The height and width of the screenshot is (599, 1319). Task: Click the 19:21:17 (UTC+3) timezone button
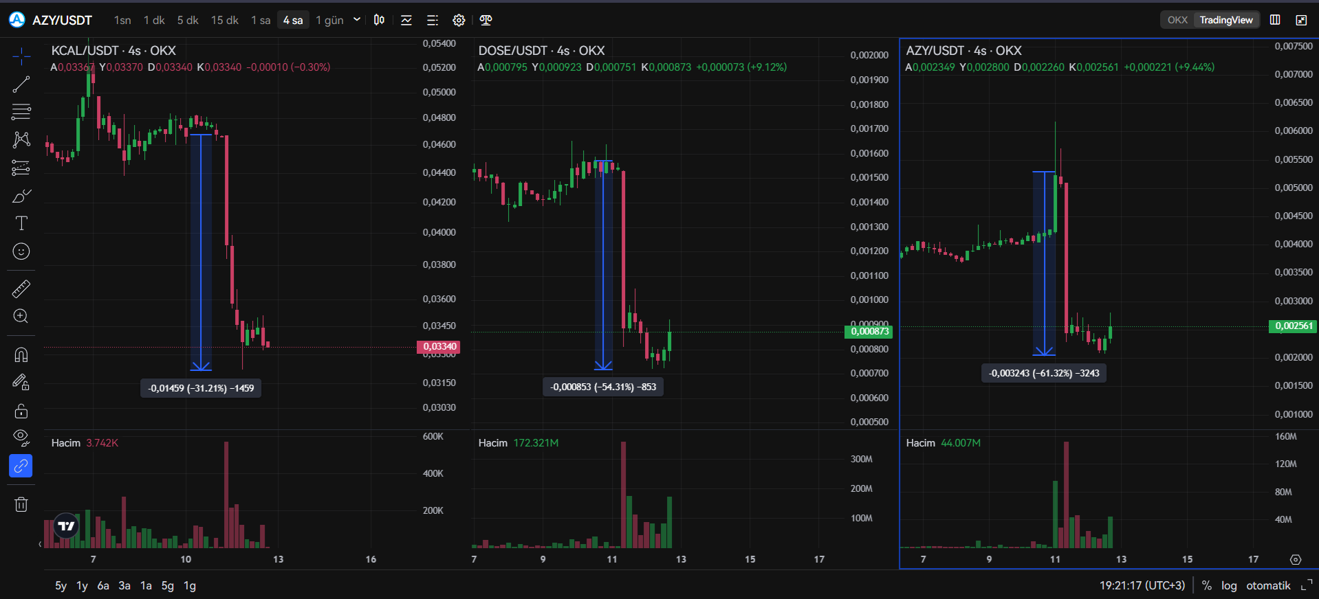point(1142,586)
